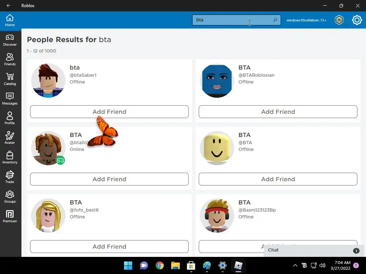Go back with the title bar arrow

click(9, 6)
